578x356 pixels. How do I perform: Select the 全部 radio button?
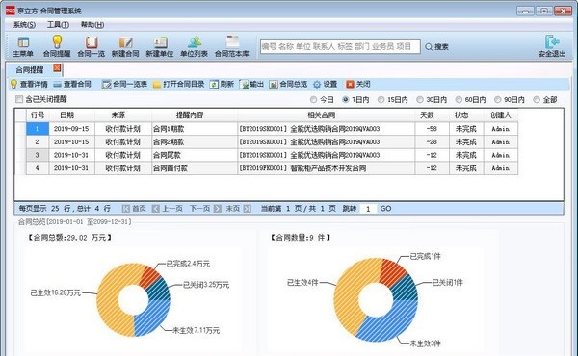coord(537,100)
